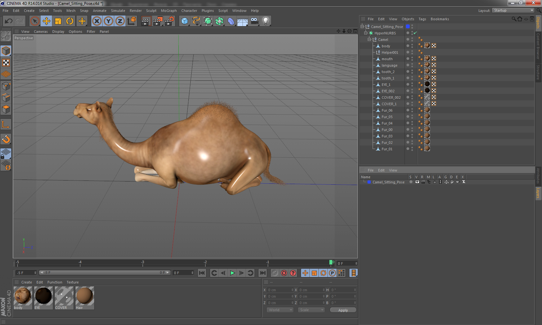The width and height of the screenshot is (542, 325).
Task: Select the Move tool in top toolbar
Action: click(x=46, y=21)
